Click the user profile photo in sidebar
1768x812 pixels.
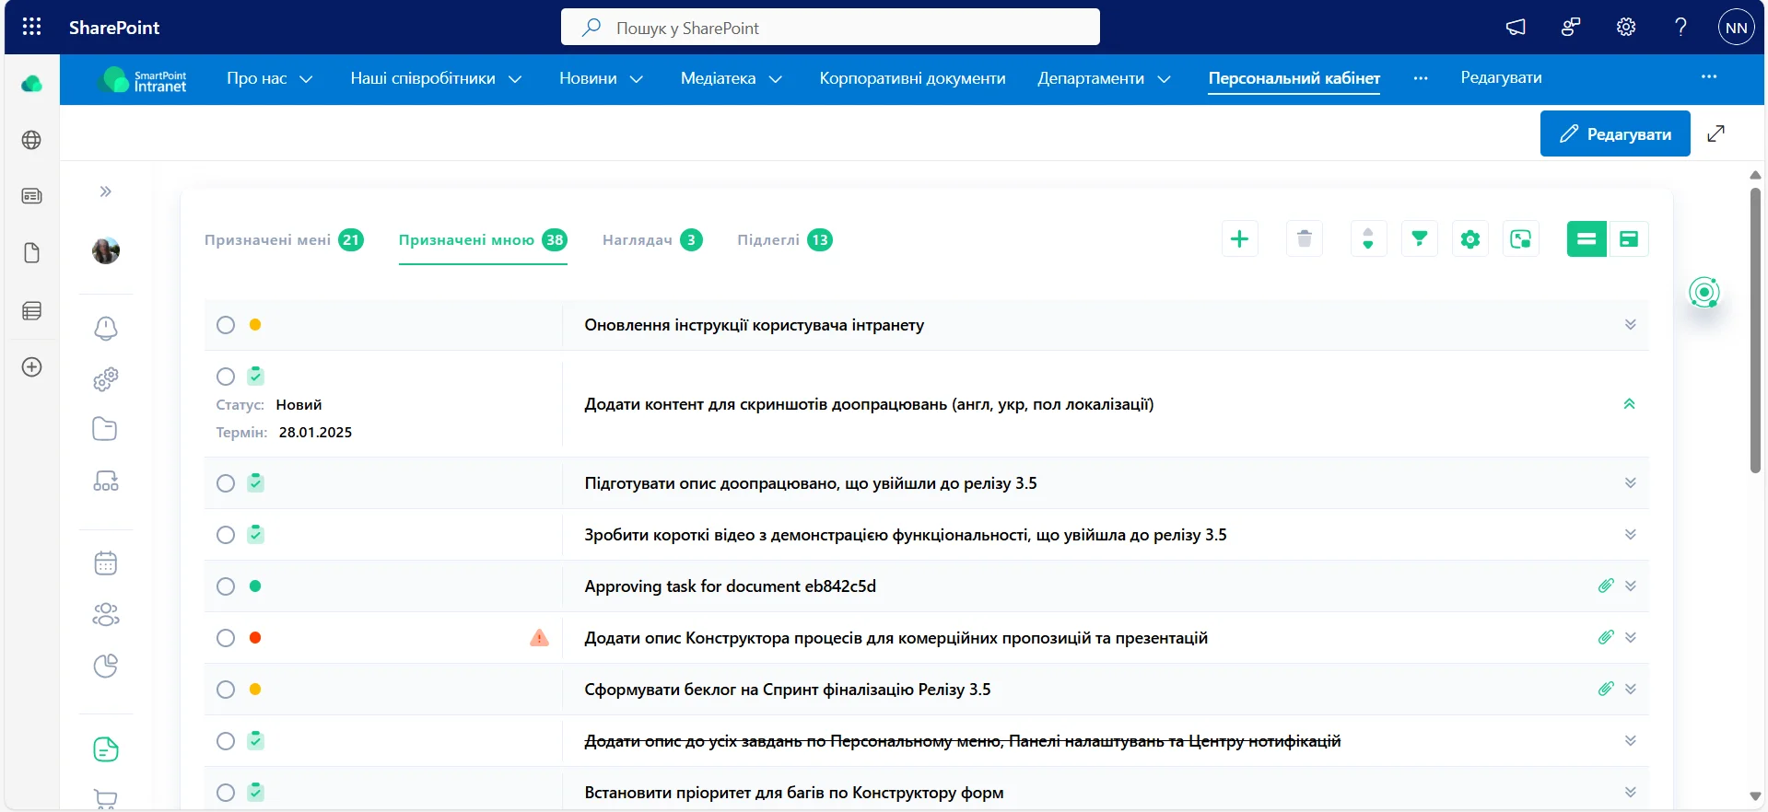106,250
